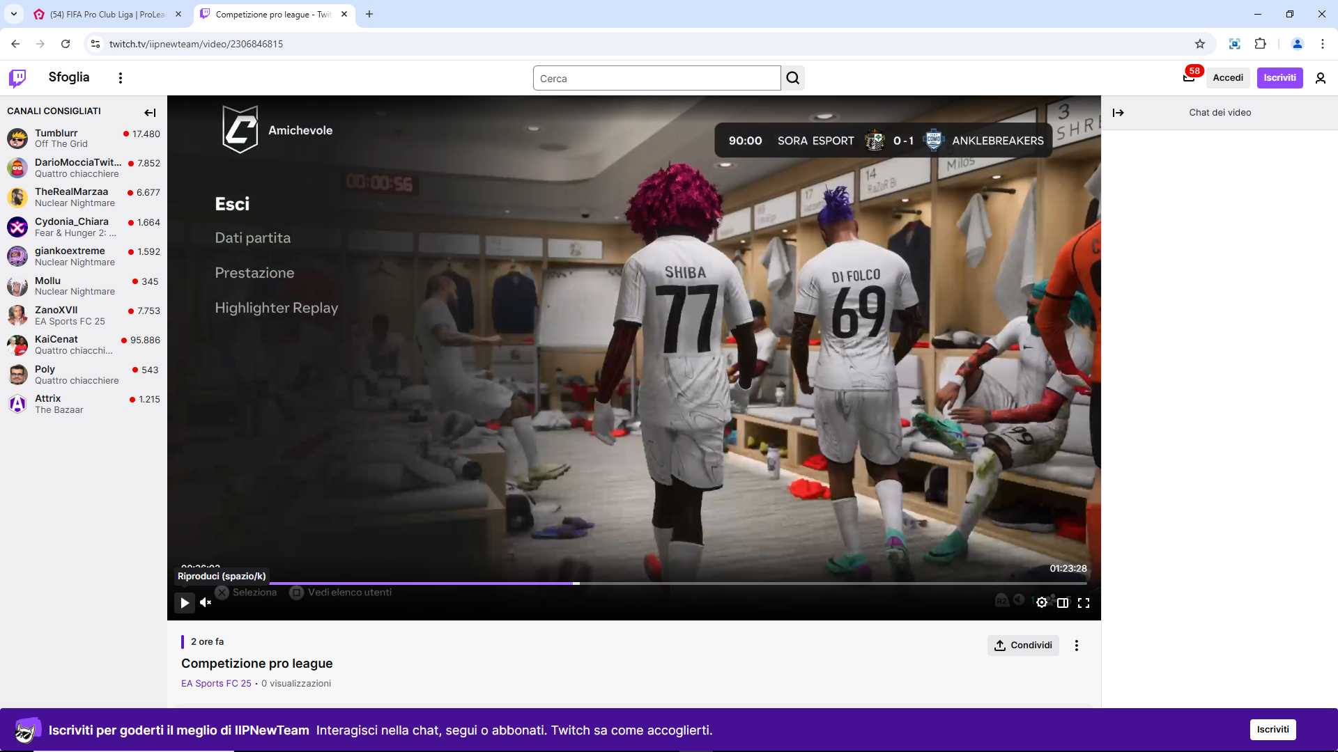Open a new browser tab
This screenshot has height=752, width=1338.
[x=369, y=14]
